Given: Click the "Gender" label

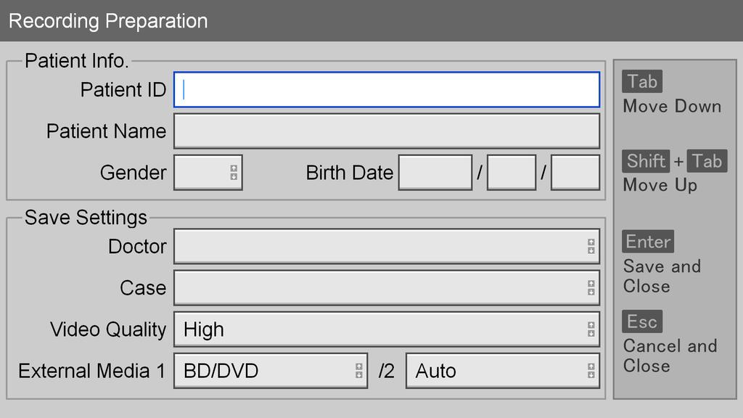Looking at the screenshot, I should pos(134,173).
